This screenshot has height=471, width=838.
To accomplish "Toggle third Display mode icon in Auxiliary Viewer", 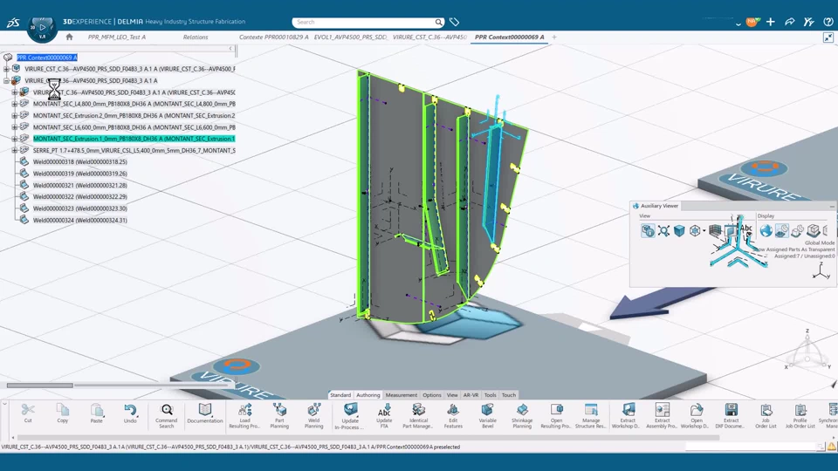I will click(797, 230).
